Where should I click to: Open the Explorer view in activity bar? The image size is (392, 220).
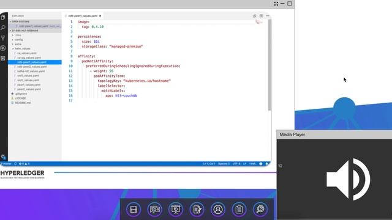3,17
